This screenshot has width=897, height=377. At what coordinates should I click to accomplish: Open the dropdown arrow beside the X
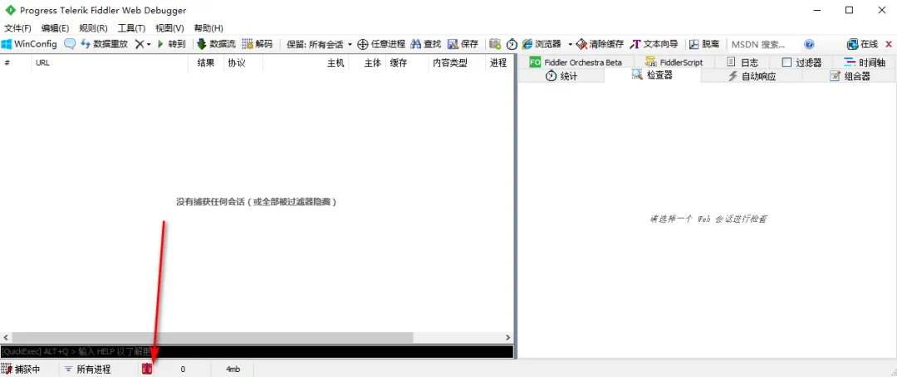[x=149, y=45]
